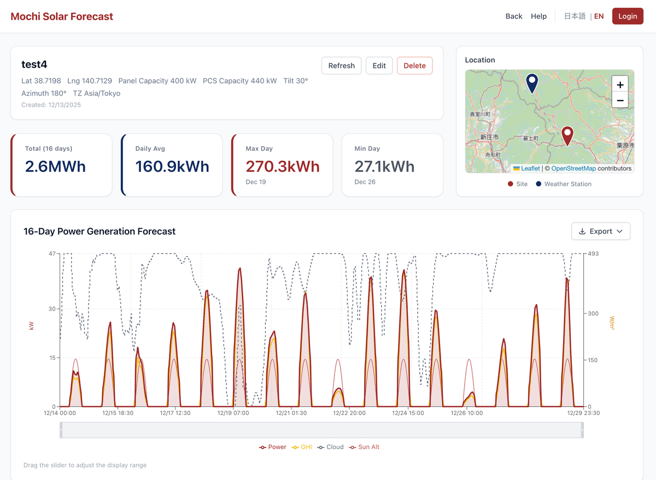Zoom in on the location map
656x480 pixels.
click(620, 85)
